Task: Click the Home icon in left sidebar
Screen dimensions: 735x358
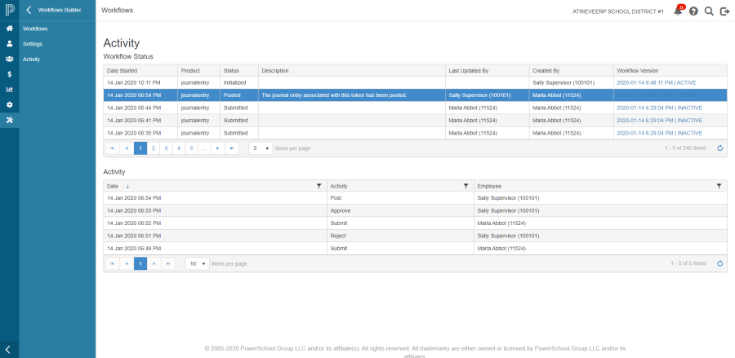Action: (x=9, y=29)
